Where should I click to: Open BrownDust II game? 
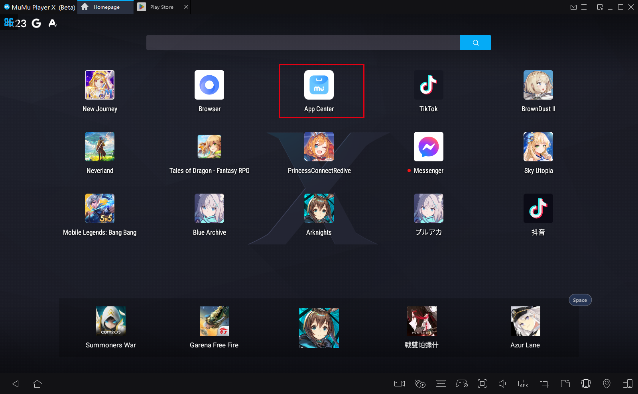point(538,85)
